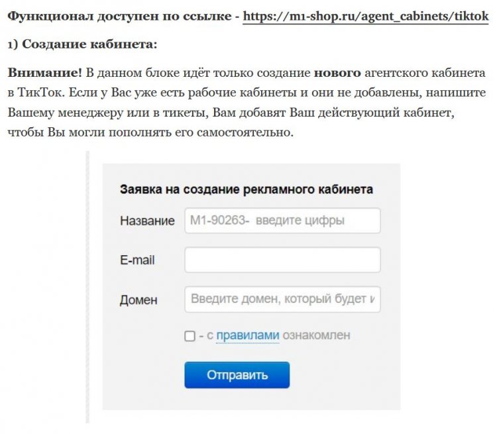Tick the rules acknowledgement checkbox
Image resolution: width=497 pixels, height=434 pixels.
click(190, 336)
